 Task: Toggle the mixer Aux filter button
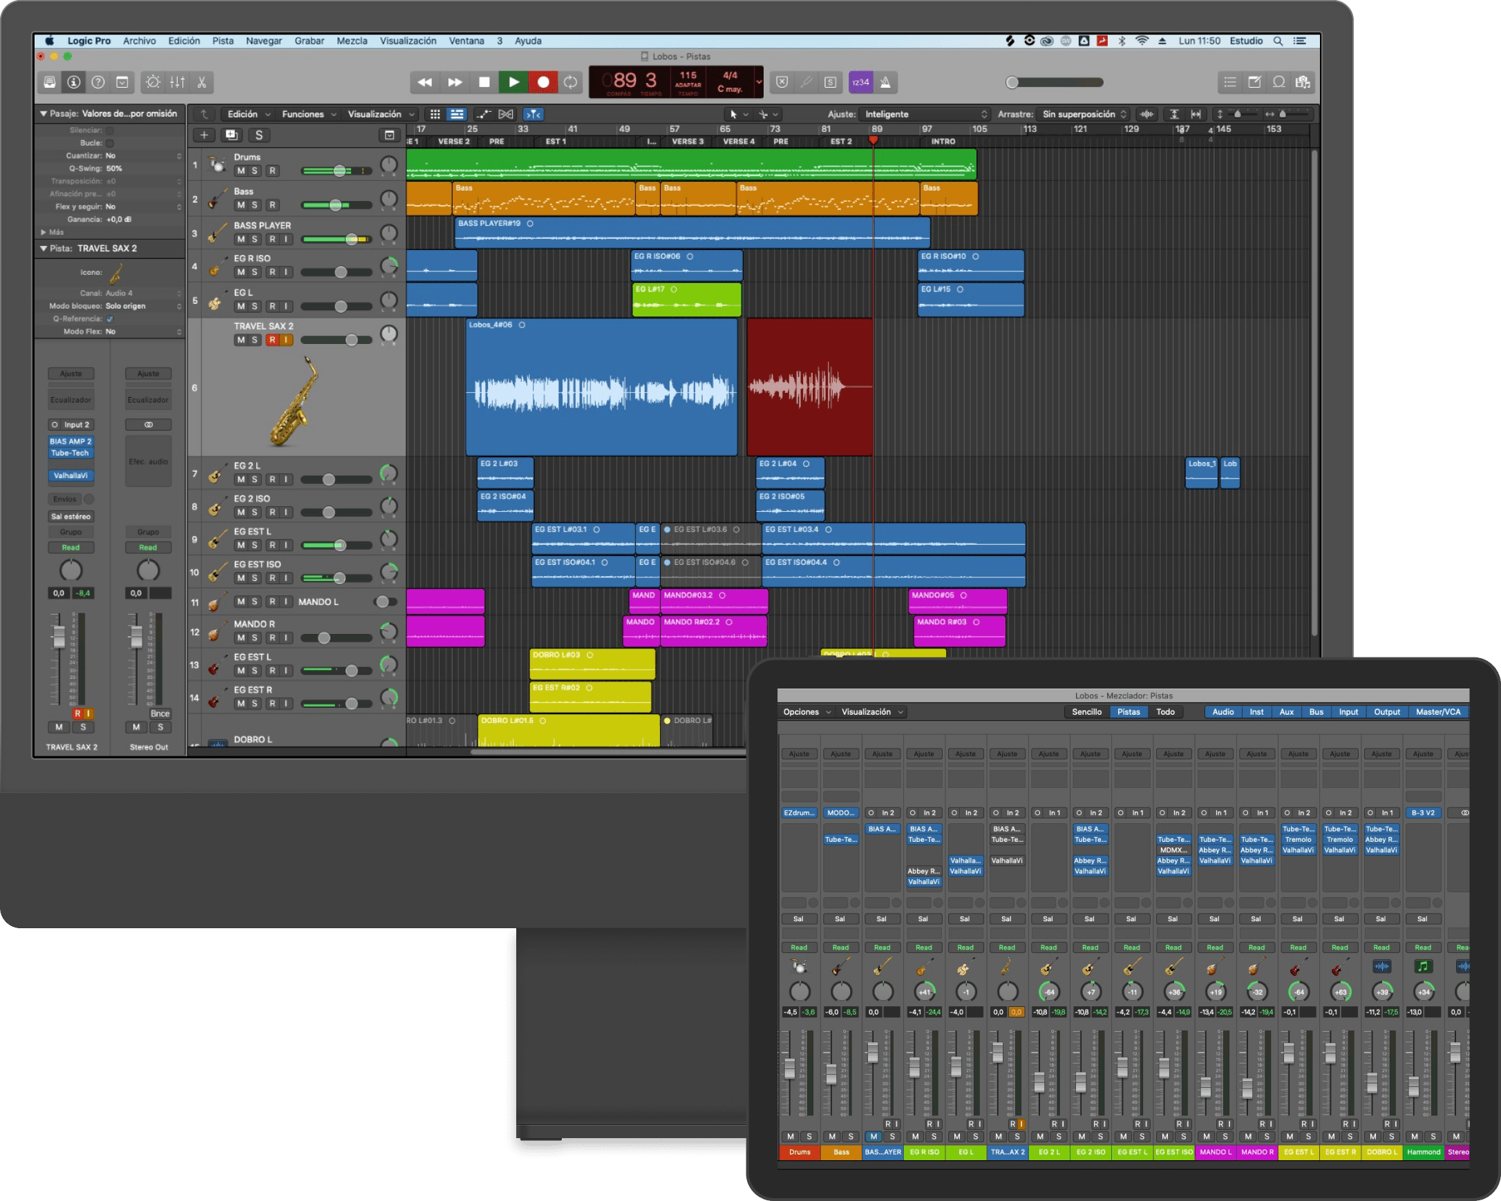(x=1287, y=712)
